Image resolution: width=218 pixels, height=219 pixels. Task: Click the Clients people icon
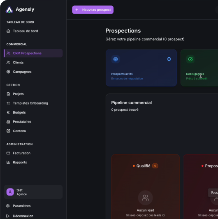tap(8, 63)
